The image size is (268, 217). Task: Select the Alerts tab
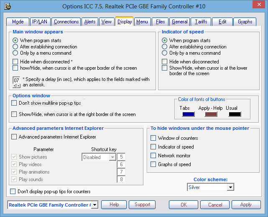pyautogui.click(x=90, y=22)
